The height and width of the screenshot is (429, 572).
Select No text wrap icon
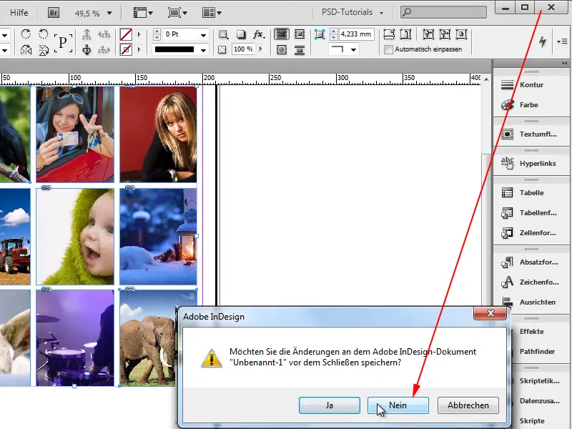(281, 34)
